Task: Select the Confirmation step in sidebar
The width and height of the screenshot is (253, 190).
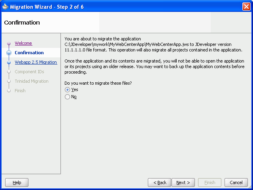Action: tap(29, 53)
